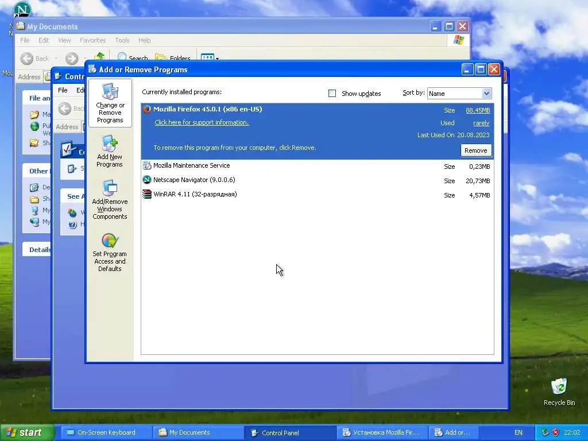Close Add or Remove Programs window
This screenshot has height=441, width=588.
click(x=494, y=69)
